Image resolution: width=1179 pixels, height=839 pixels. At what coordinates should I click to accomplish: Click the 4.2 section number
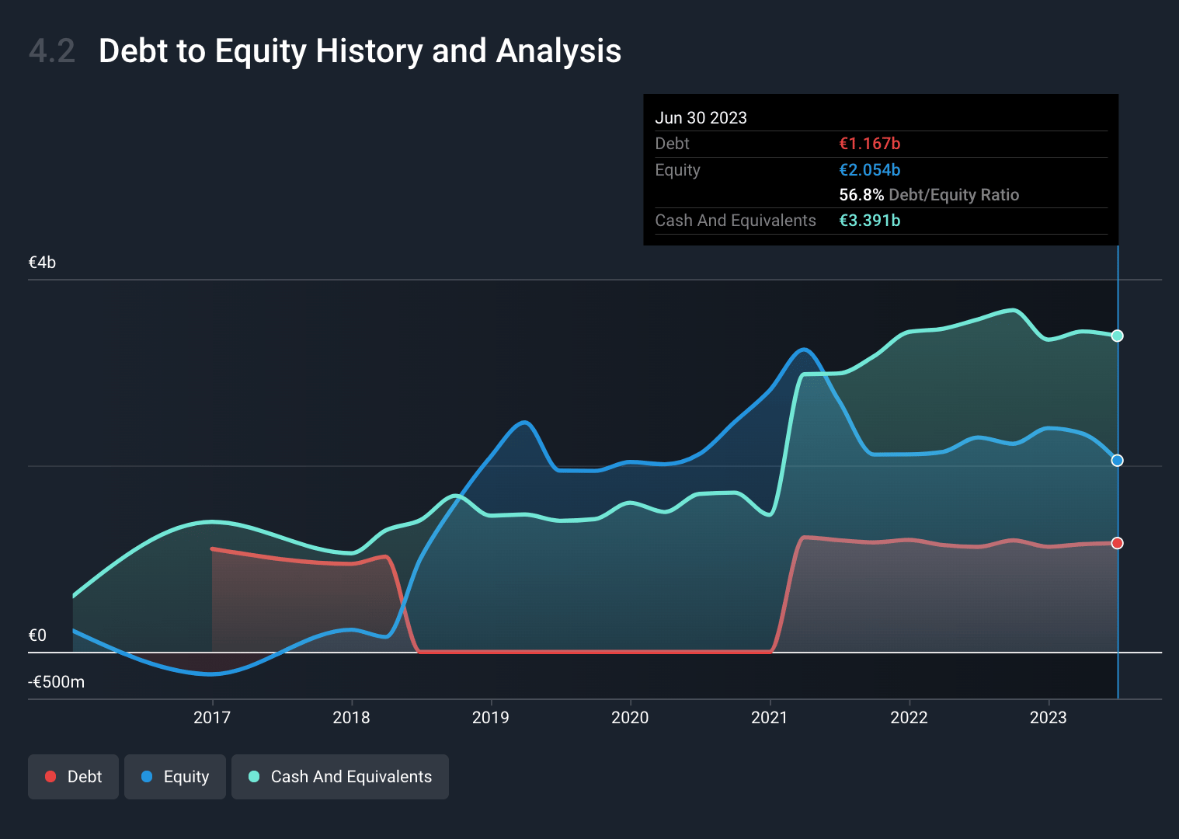[x=52, y=51]
